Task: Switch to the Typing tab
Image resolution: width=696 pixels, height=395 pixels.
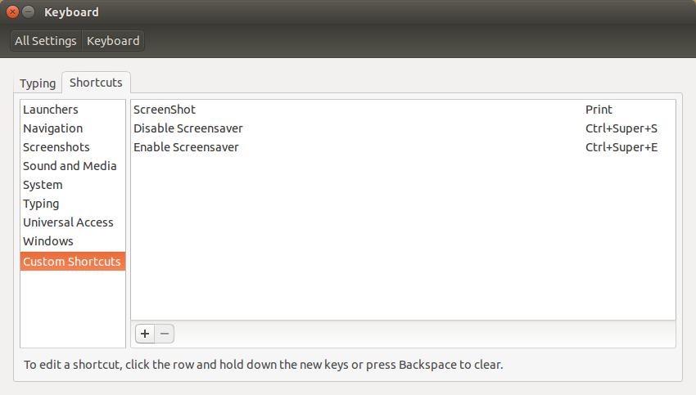Action: 38,83
